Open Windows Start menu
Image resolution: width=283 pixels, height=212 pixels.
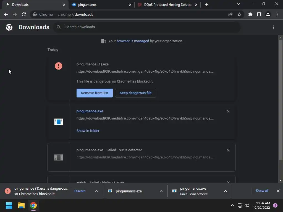[x=9, y=205]
